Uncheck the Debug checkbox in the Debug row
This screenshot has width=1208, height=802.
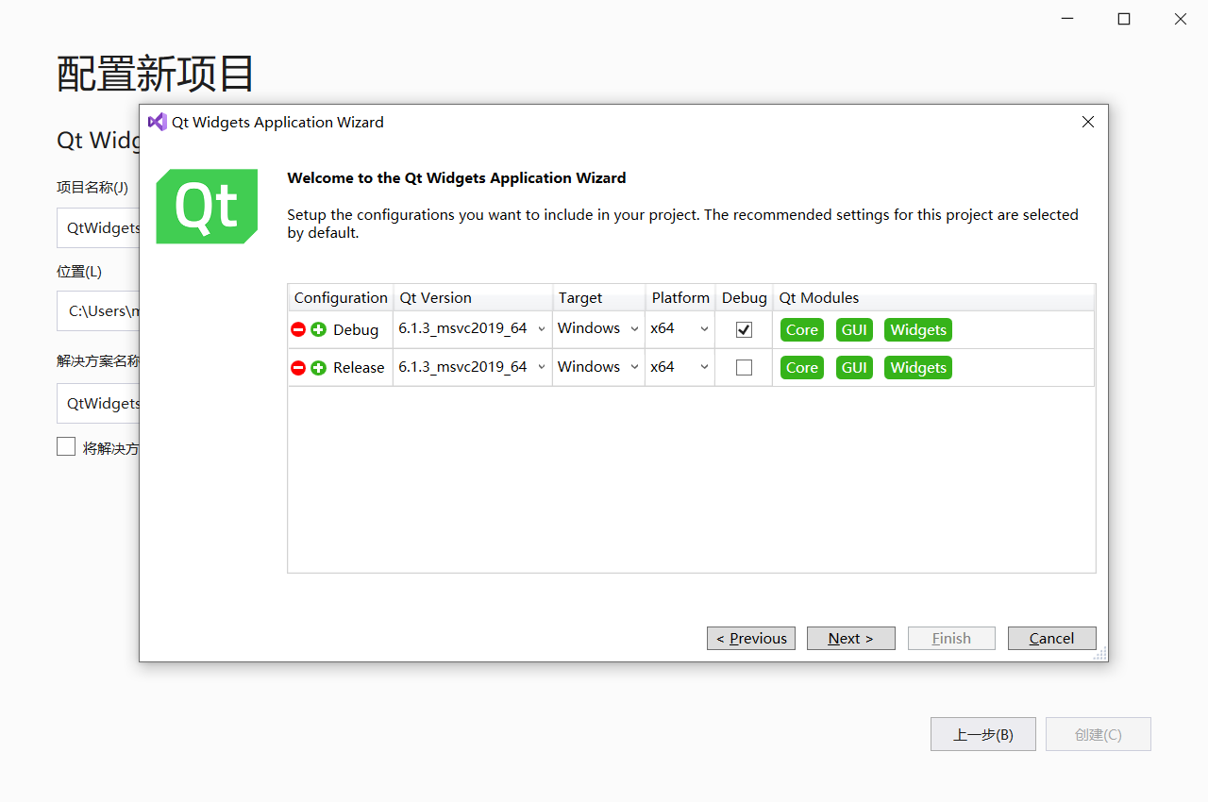pos(744,329)
